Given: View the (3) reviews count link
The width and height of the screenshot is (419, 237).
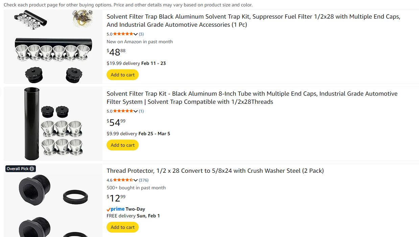Looking at the screenshot, I should (x=141, y=34).
